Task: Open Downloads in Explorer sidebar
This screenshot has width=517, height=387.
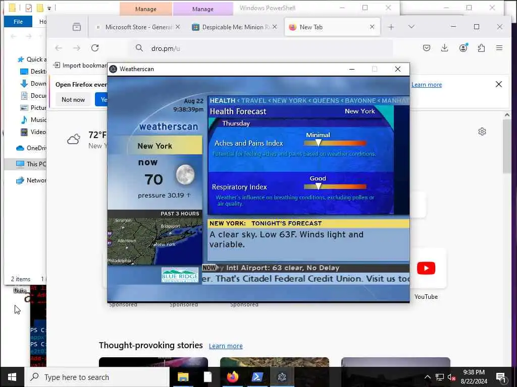Action: (33, 84)
